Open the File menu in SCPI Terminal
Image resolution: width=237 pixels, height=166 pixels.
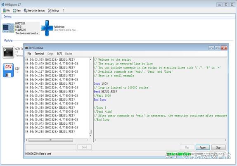pos(29,54)
